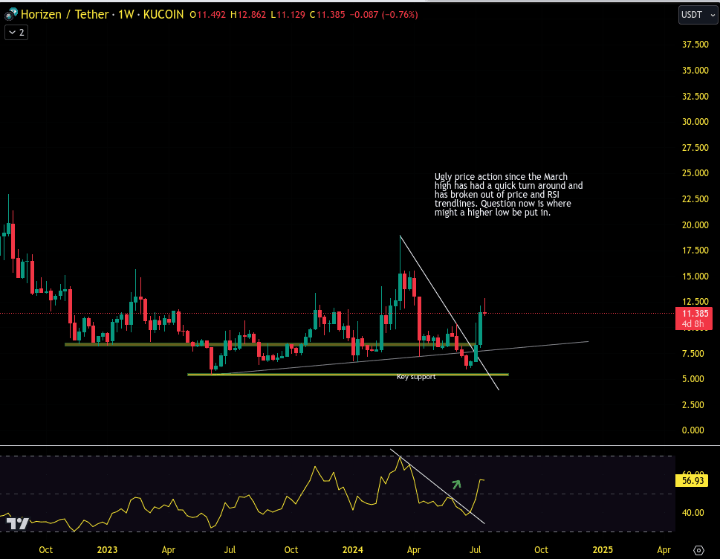Screen dimensions: 720x559
Task: Click the change value −0.087 (−0.76%)
Action: click(x=384, y=15)
